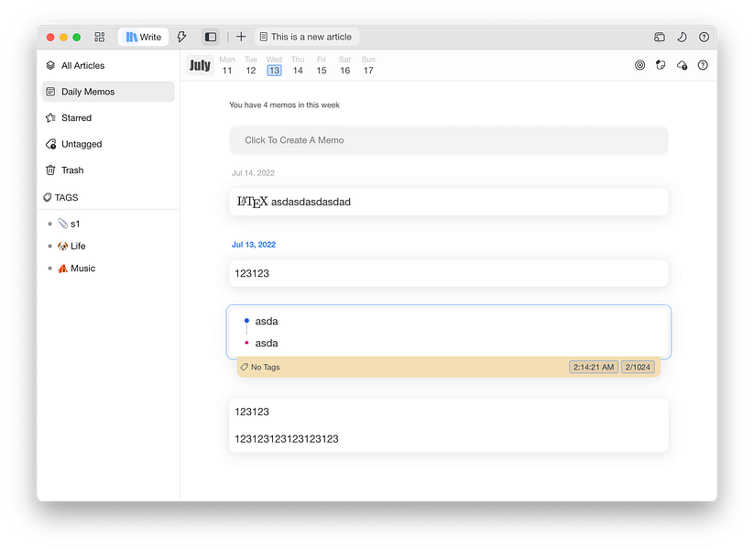The height and width of the screenshot is (550, 754).
Task: Open Untagged articles list
Action: [108, 144]
